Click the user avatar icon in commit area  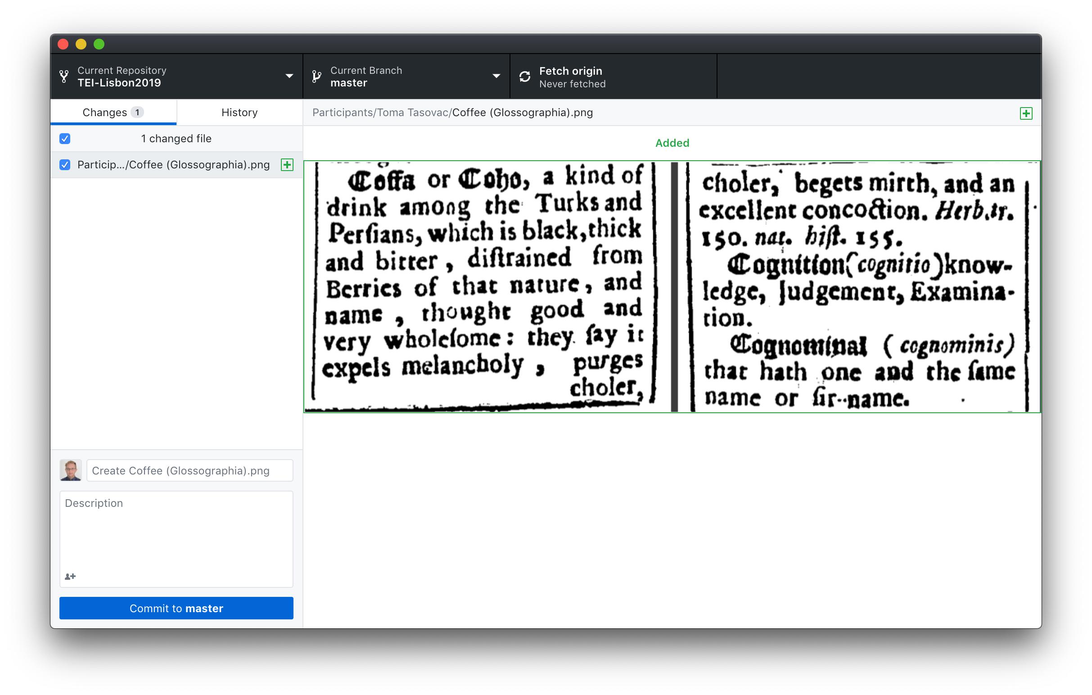[71, 469]
